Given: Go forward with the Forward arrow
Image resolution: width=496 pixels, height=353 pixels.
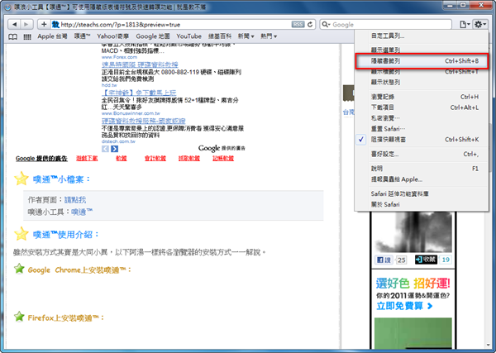Looking at the screenshot, I should [26, 24].
